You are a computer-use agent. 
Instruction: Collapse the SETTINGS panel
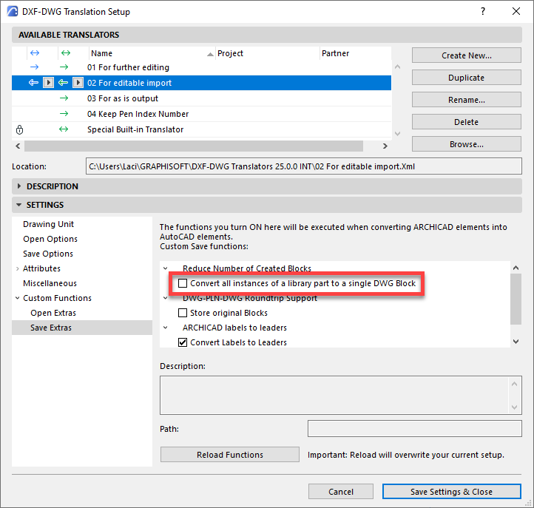pos(19,205)
